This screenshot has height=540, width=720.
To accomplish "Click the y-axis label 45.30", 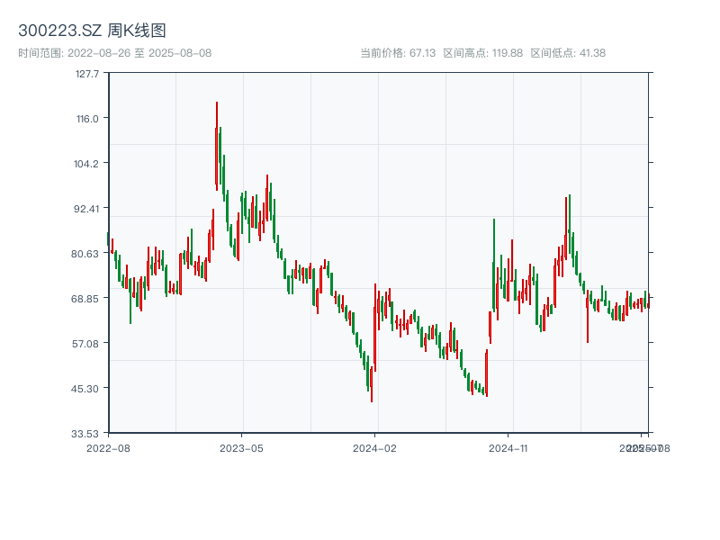I will [x=85, y=389].
